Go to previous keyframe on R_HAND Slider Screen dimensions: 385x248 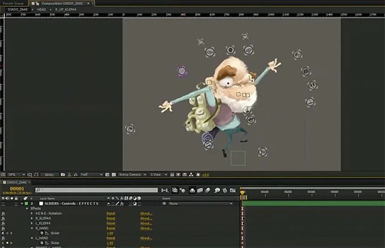click(x=3, y=233)
